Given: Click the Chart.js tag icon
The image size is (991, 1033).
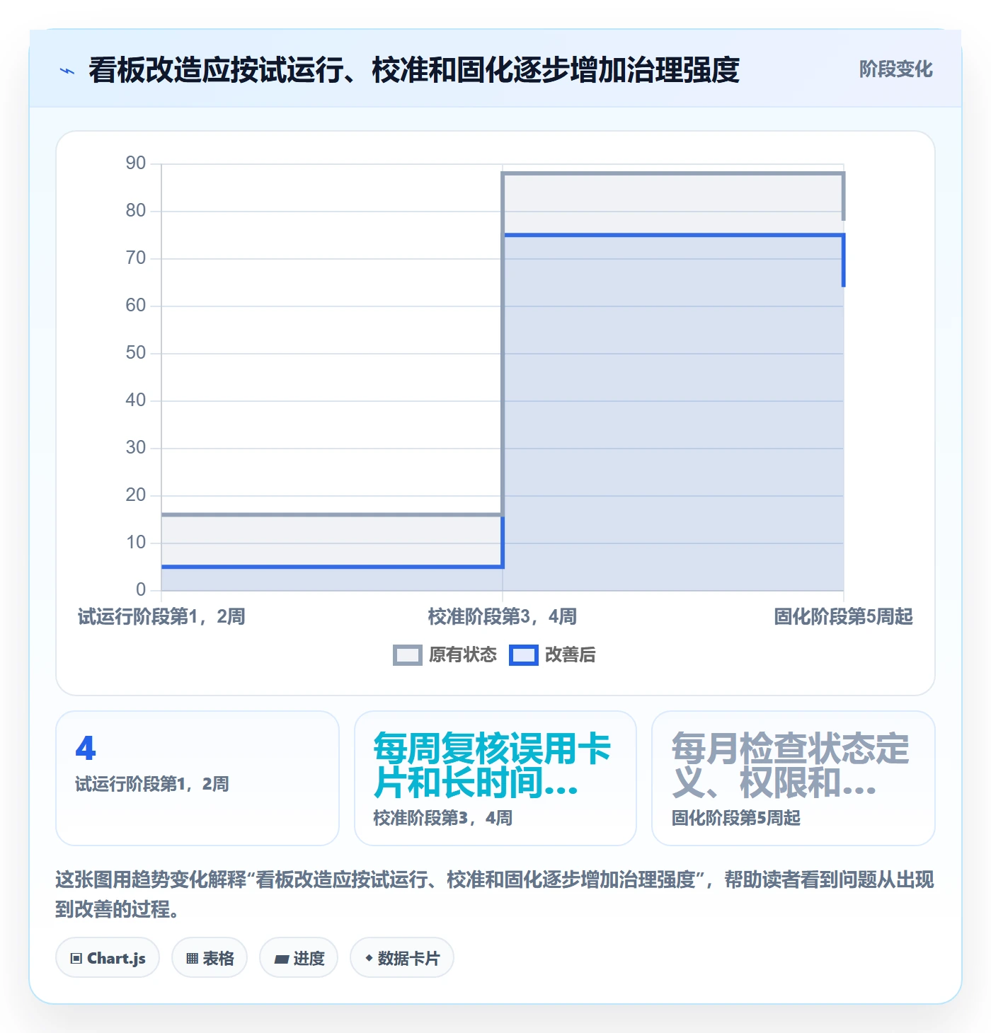Looking at the screenshot, I should pyautogui.click(x=76, y=959).
